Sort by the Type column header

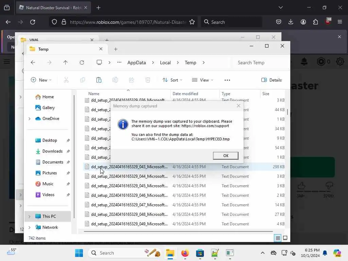click(226, 94)
